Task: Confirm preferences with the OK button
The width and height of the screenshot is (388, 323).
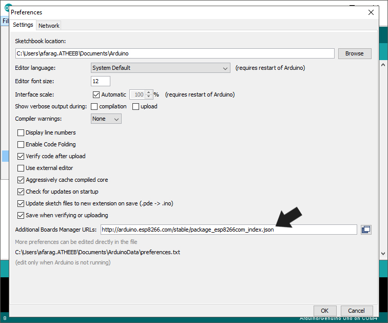Action: tap(325, 311)
